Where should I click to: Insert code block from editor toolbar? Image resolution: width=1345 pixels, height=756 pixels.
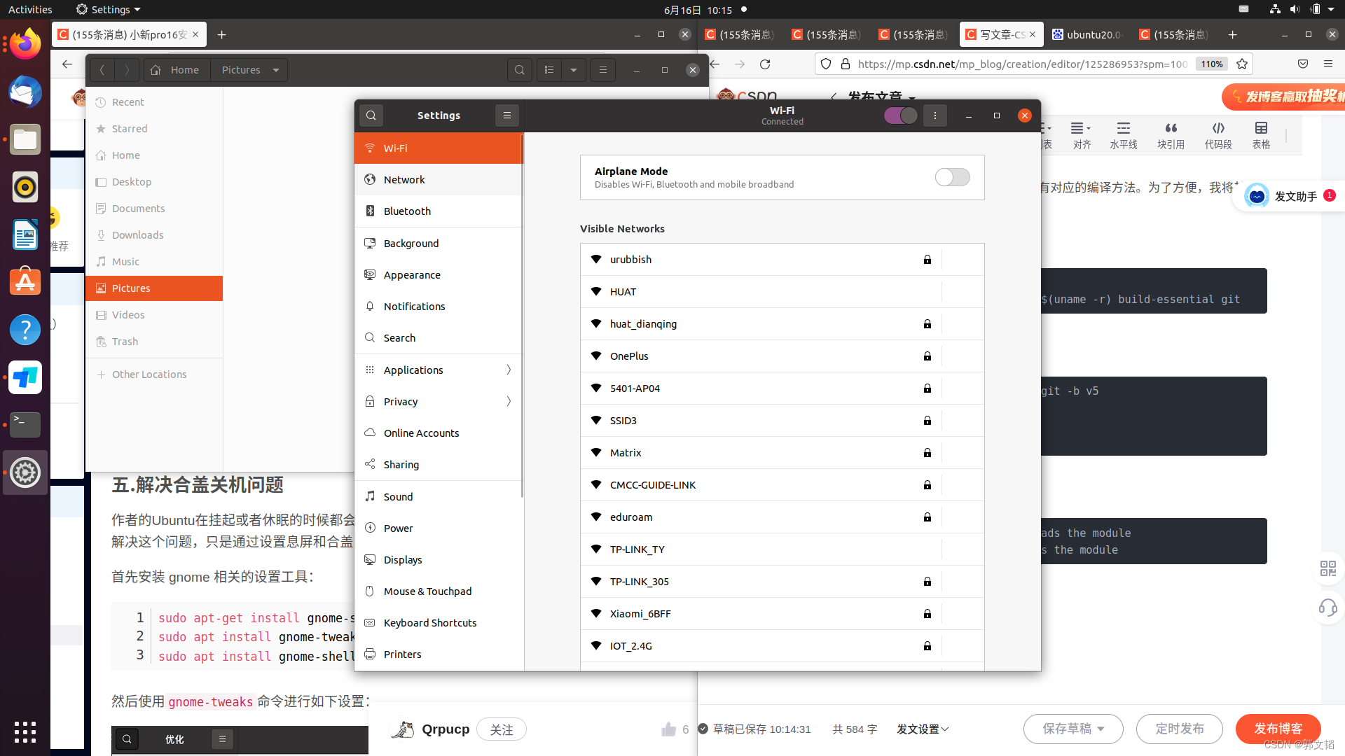[1218, 134]
